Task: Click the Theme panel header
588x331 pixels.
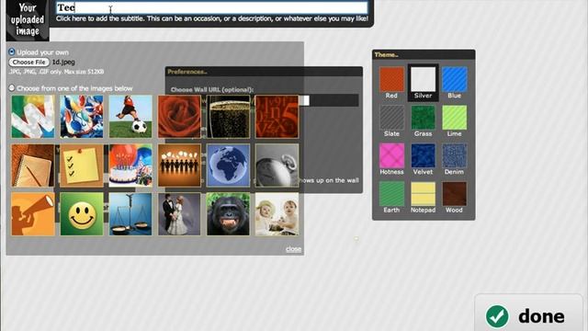Action: point(424,54)
